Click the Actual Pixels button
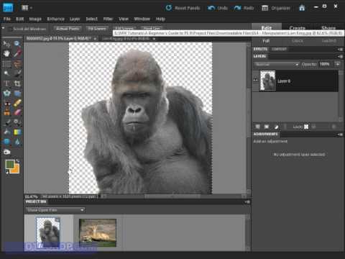The width and height of the screenshot is (345, 259). click(68, 29)
